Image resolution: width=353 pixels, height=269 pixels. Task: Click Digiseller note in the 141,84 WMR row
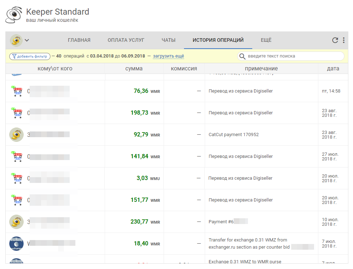(240, 156)
